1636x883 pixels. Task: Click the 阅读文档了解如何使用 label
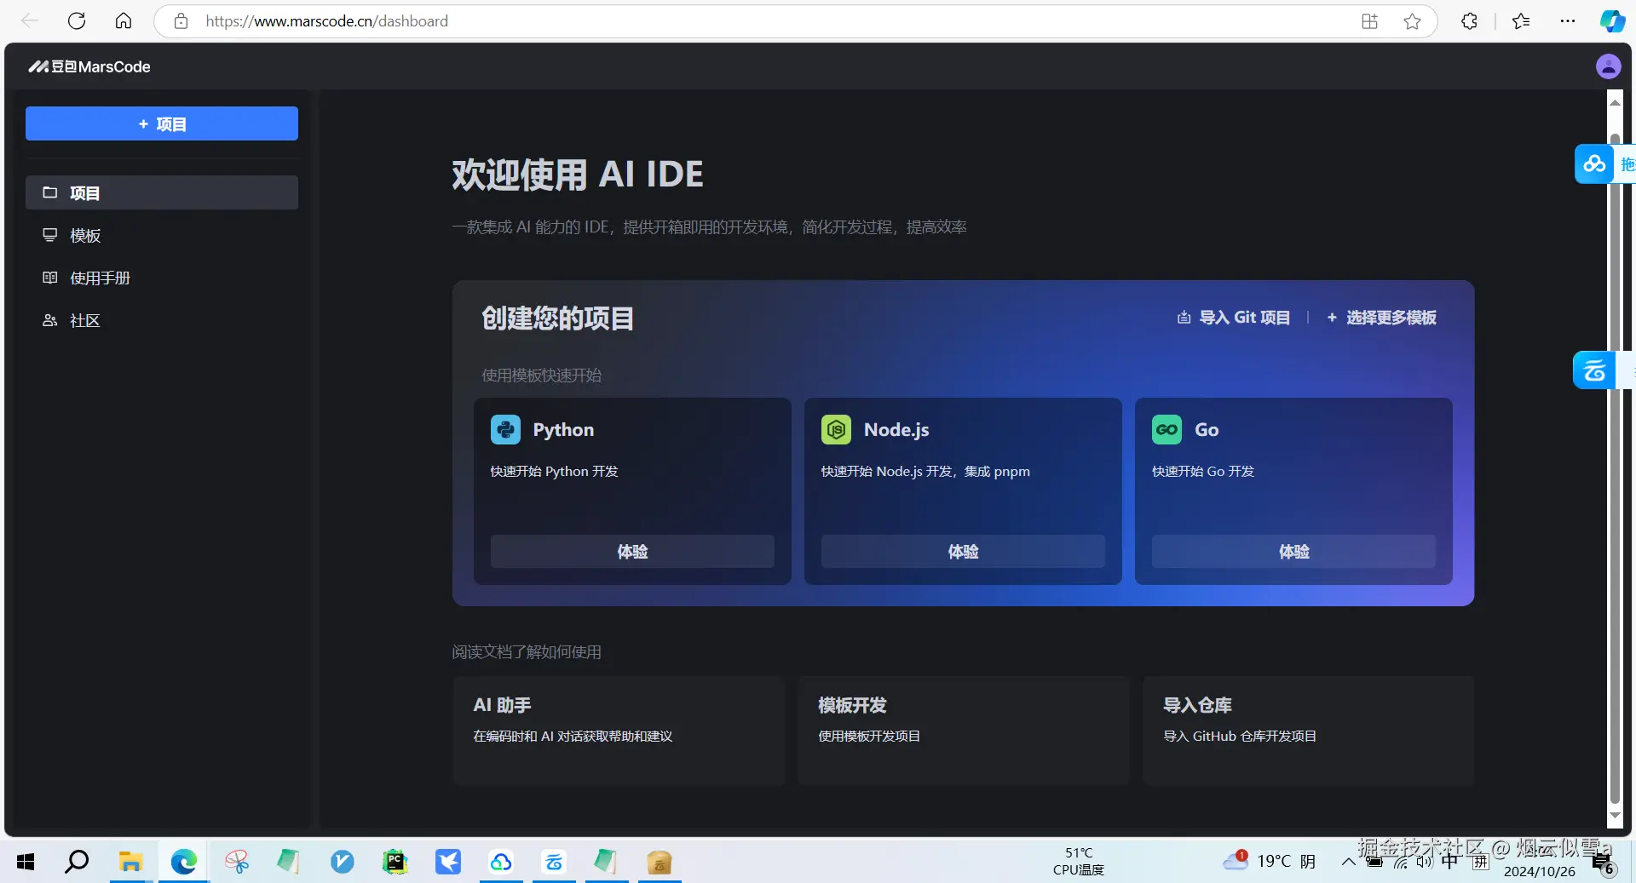point(527,652)
